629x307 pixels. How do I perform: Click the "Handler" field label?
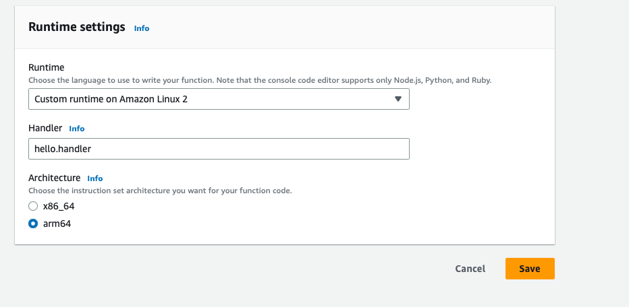click(x=45, y=128)
